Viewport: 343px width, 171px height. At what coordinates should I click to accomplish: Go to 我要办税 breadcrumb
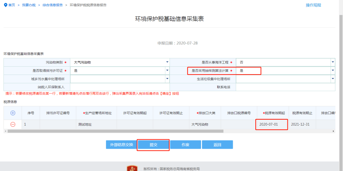[x=29, y=5]
